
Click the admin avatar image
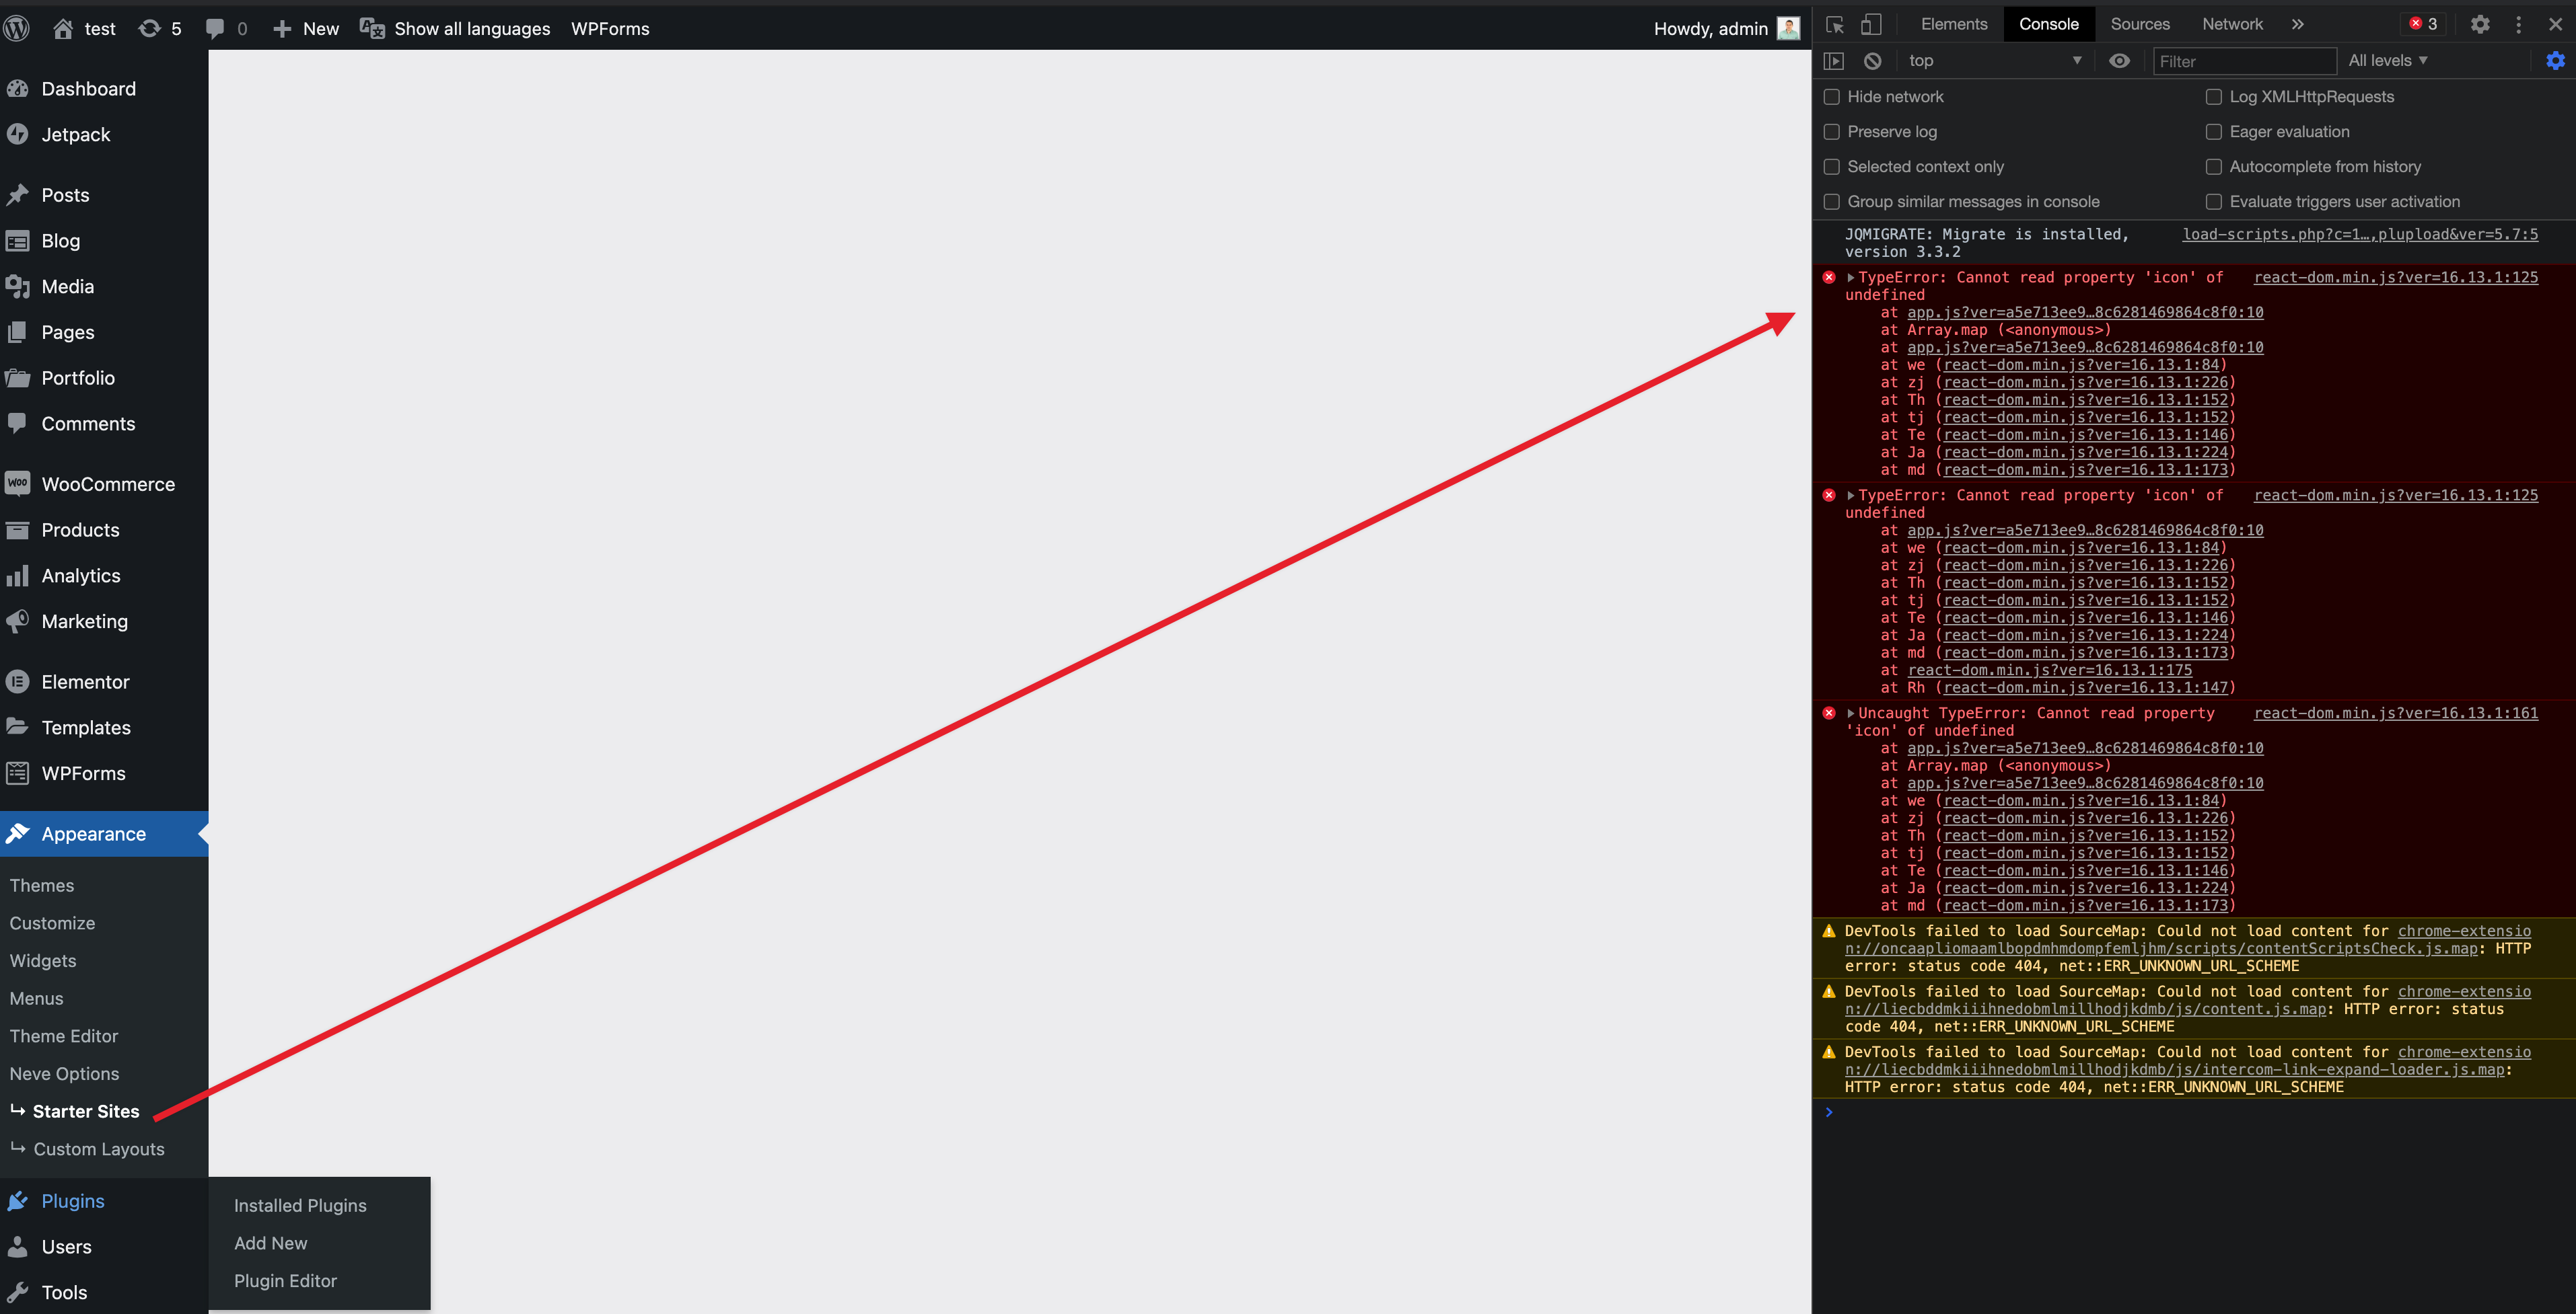[1788, 28]
